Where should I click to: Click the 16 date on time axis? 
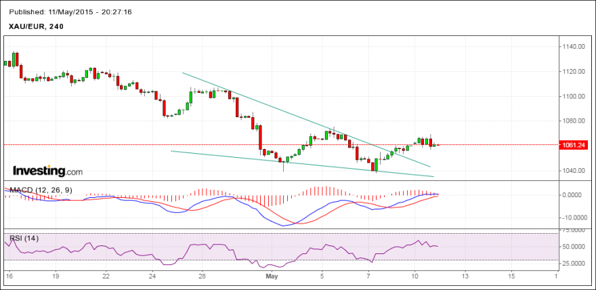(x=10, y=275)
